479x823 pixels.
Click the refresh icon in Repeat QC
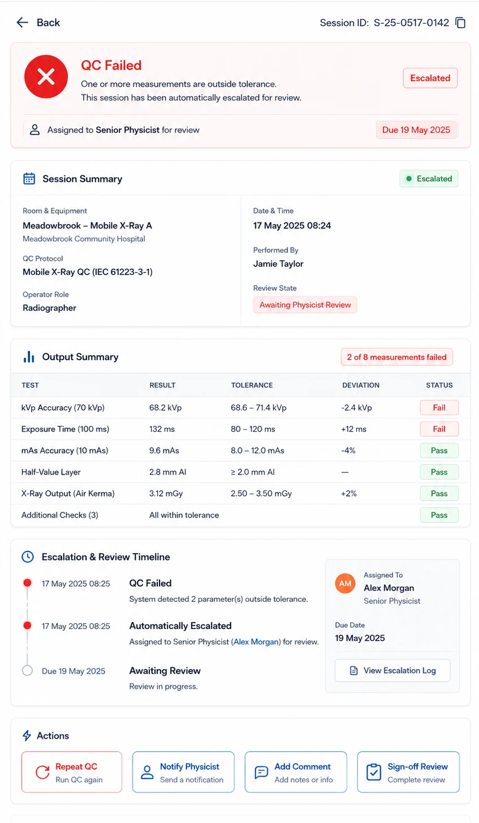tap(43, 772)
